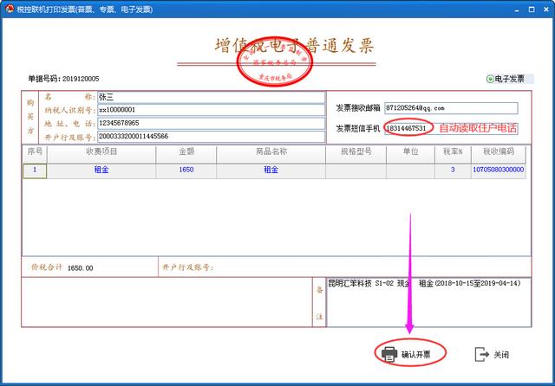Click the 收费项目 column header
555x386 pixels.
pos(101,151)
